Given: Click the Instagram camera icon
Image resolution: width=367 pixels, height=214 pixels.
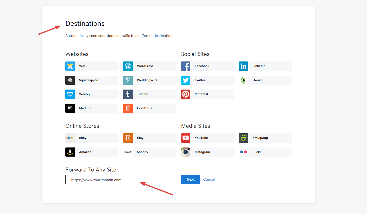Looking at the screenshot, I should click(x=186, y=152).
